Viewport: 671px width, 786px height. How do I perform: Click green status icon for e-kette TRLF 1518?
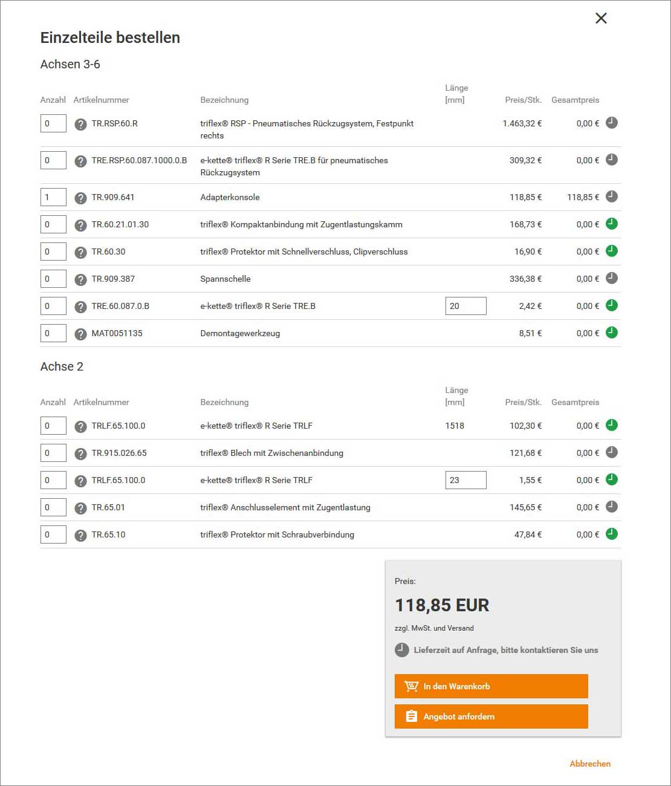tap(612, 425)
